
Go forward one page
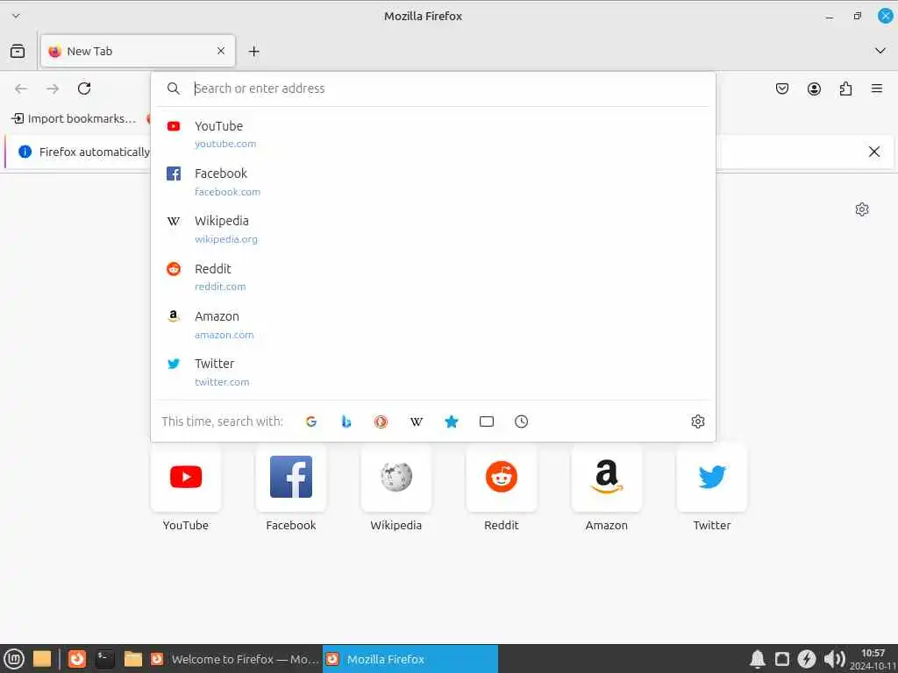tap(53, 89)
